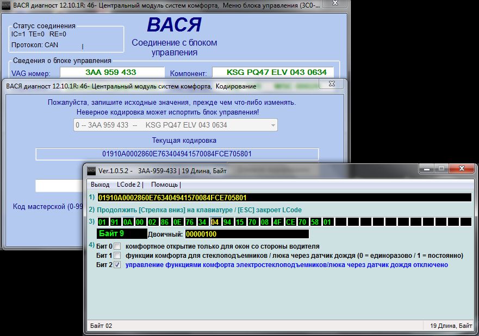Click the Текущая кодировка value field

[177, 154]
